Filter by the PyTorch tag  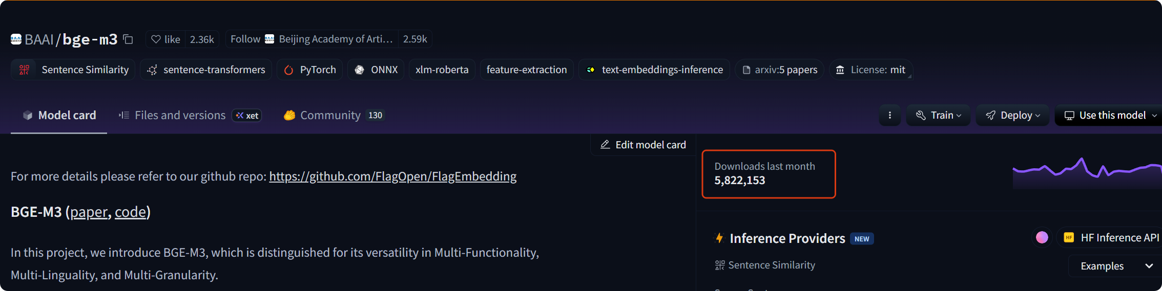[x=310, y=70]
